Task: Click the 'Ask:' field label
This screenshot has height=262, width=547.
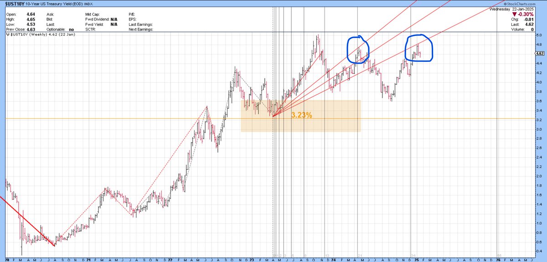Action: [50, 15]
